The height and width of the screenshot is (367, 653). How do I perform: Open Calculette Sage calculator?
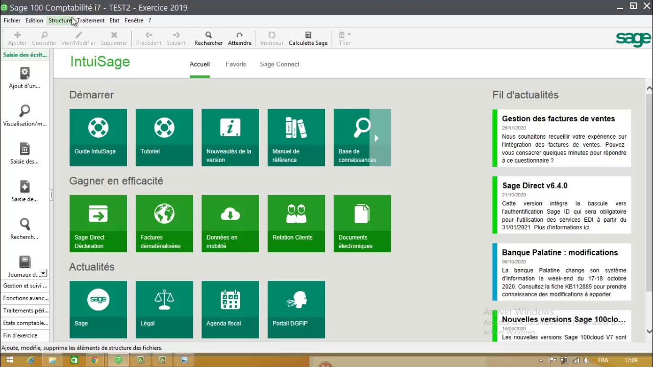(308, 38)
